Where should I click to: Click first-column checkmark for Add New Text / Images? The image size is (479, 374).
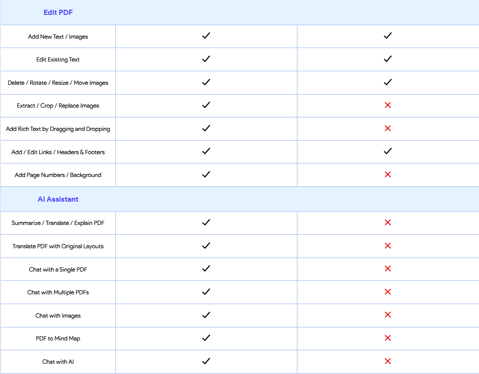(x=206, y=36)
